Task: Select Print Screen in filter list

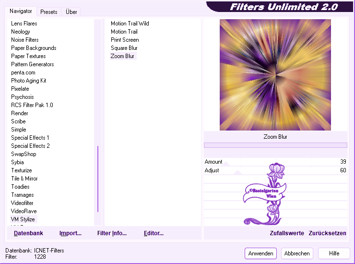Action: click(125, 40)
